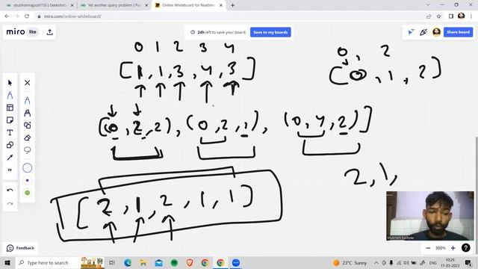Zoom in with plus button

(453, 248)
